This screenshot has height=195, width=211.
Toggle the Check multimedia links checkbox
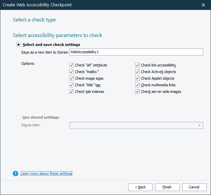[137, 85]
